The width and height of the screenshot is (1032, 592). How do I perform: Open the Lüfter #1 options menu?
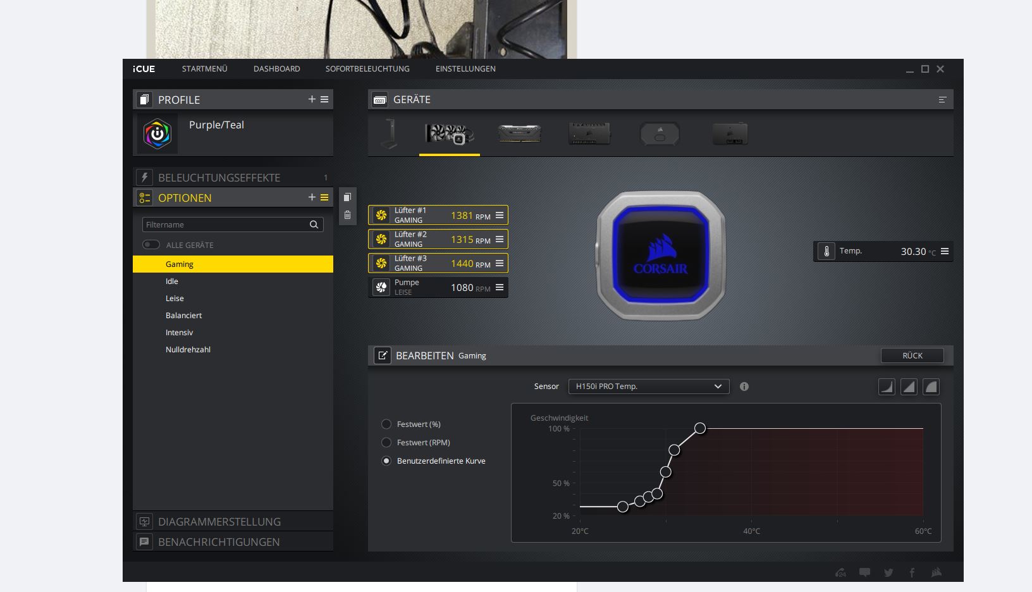tap(500, 215)
